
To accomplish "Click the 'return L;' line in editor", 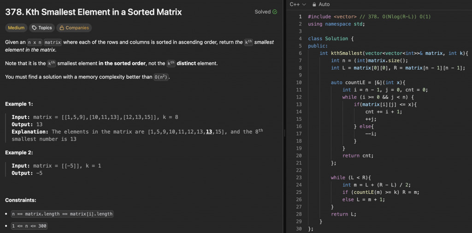I will pyautogui.click(x=344, y=214).
